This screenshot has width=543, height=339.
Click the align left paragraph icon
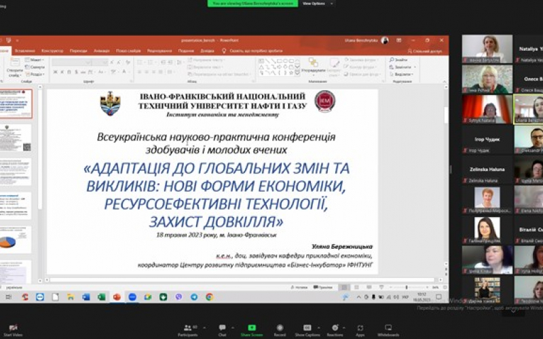click(x=139, y=72)
